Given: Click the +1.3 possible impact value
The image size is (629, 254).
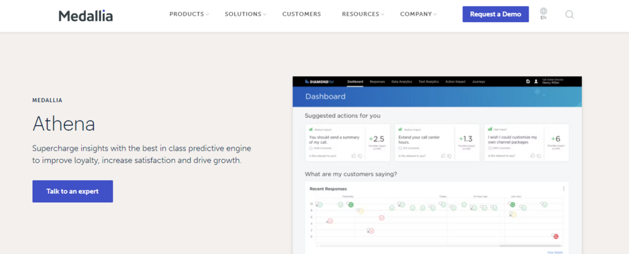Looking at the screenshot, I should point(466,139).
